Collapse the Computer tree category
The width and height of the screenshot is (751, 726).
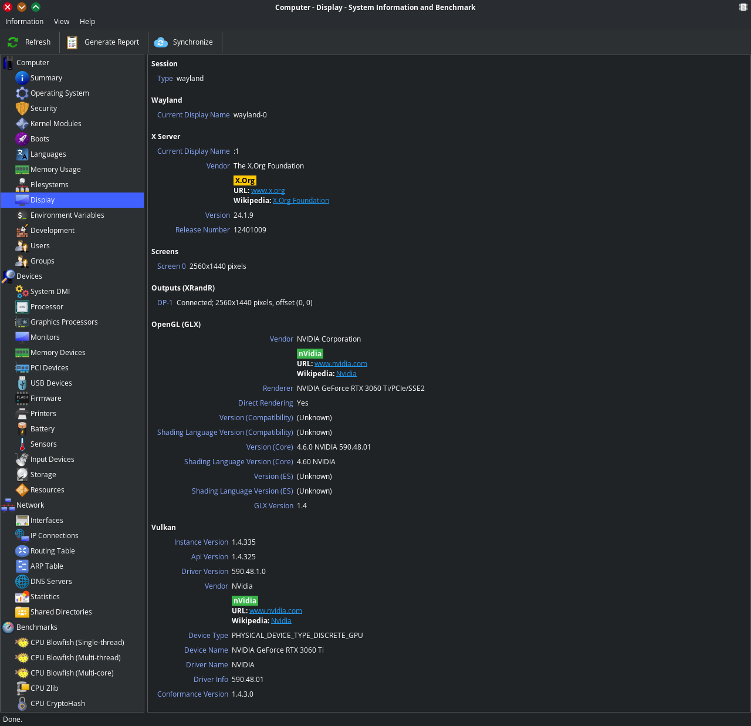point(8,63)
